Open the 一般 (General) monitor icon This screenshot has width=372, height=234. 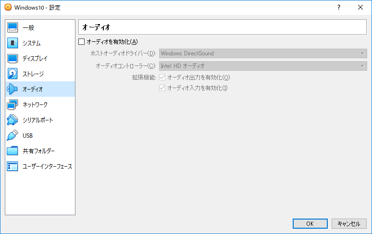12,27
